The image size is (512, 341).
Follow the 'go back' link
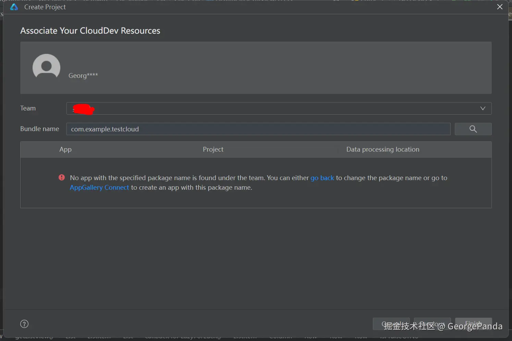pyautogui.click(x=322, y=178)
